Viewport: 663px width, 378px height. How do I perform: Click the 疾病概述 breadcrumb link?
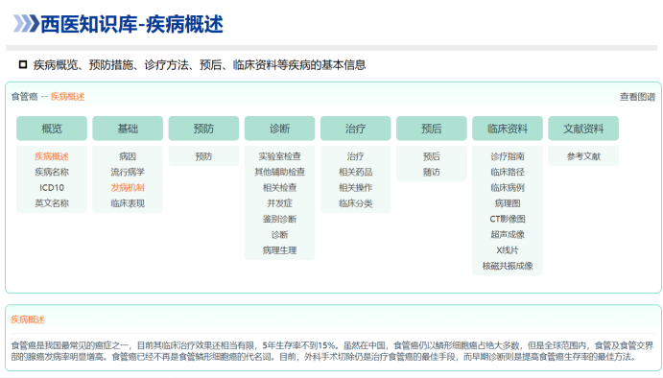tap(68, 97)
